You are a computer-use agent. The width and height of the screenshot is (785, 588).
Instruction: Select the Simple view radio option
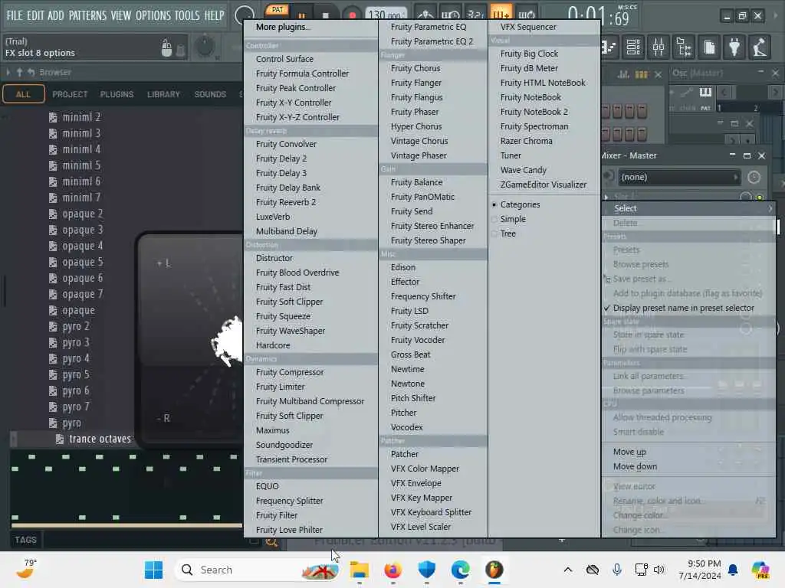pos(513,219)
